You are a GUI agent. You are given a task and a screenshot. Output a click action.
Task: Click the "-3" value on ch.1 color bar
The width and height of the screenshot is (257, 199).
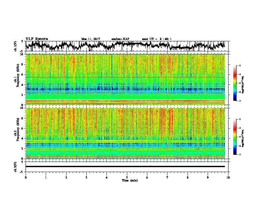[239, 65]
